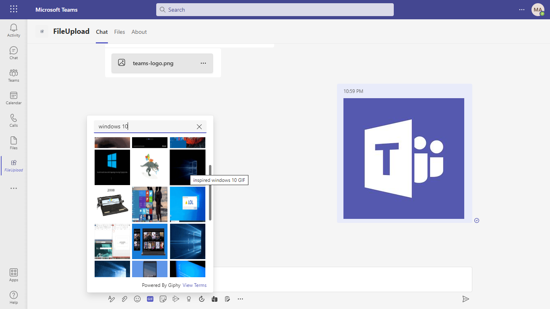Open the app launcher waffle grid
Screen dimensions: 550x309
(14, 9)
